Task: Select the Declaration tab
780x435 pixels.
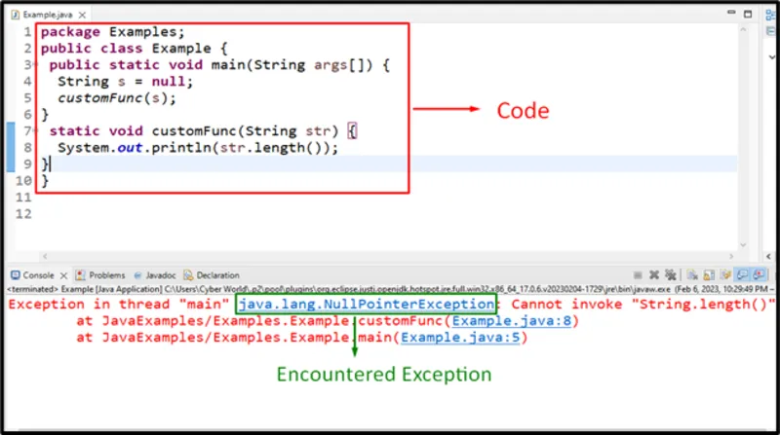Action: (x=217, y=275)
